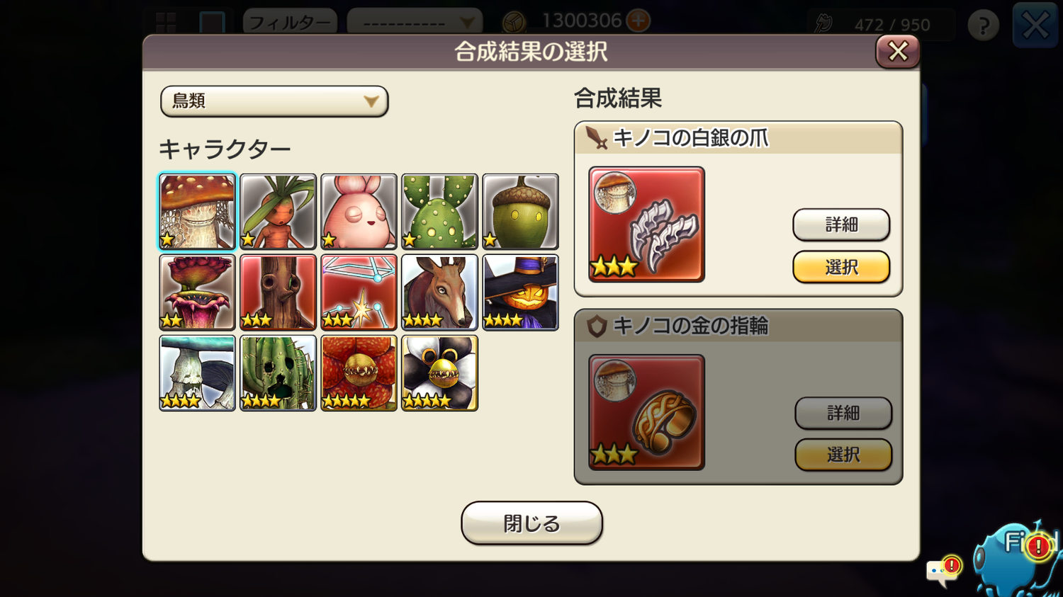Click 選択 for キノコの白銀の爪

point(841,267)
